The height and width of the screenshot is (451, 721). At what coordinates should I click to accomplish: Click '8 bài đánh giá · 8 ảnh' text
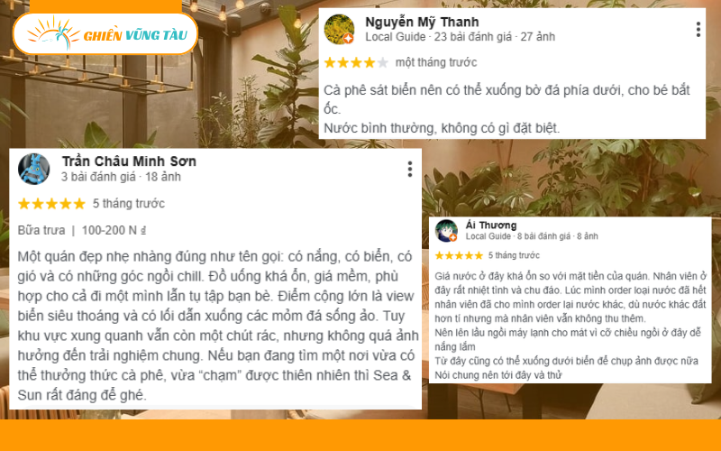click(557, 236)
